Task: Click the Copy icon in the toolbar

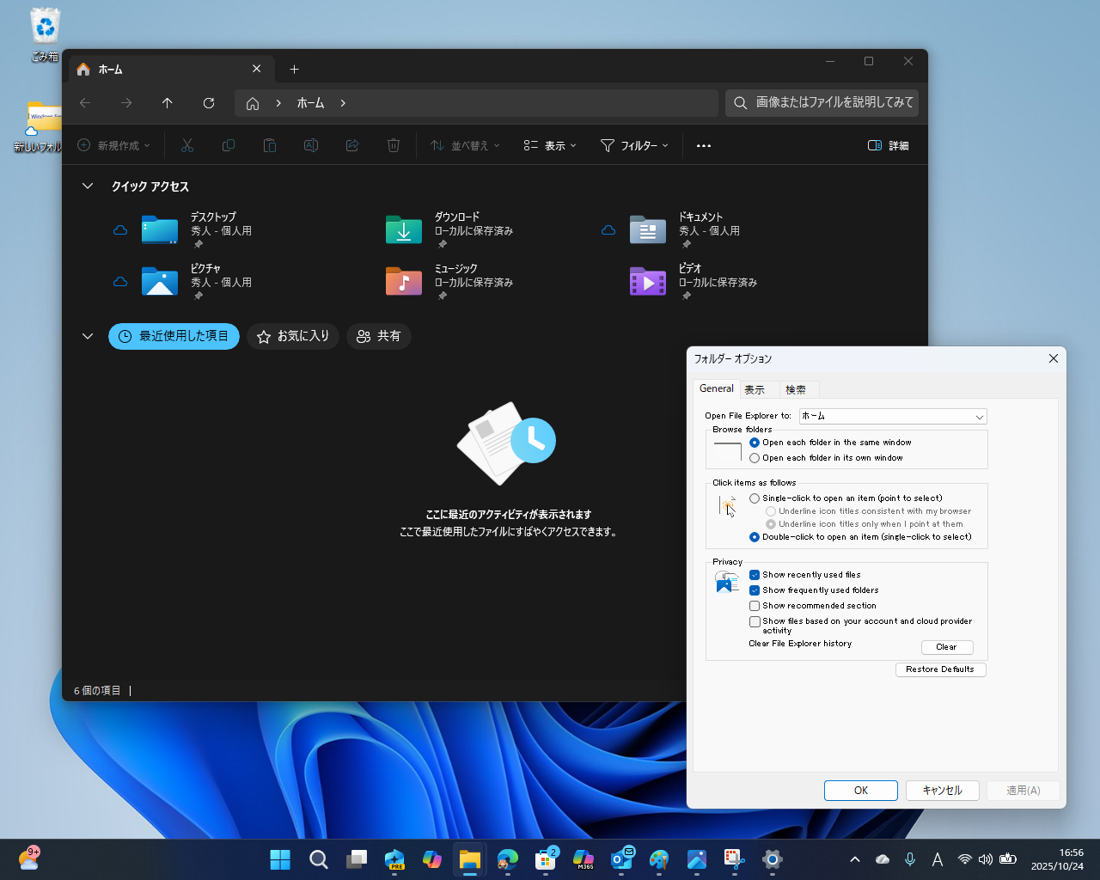Action: tap(229, 146)
